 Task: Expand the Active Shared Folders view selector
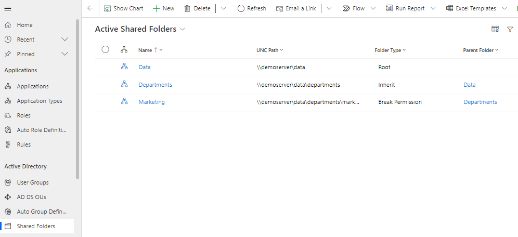[183, 30]
